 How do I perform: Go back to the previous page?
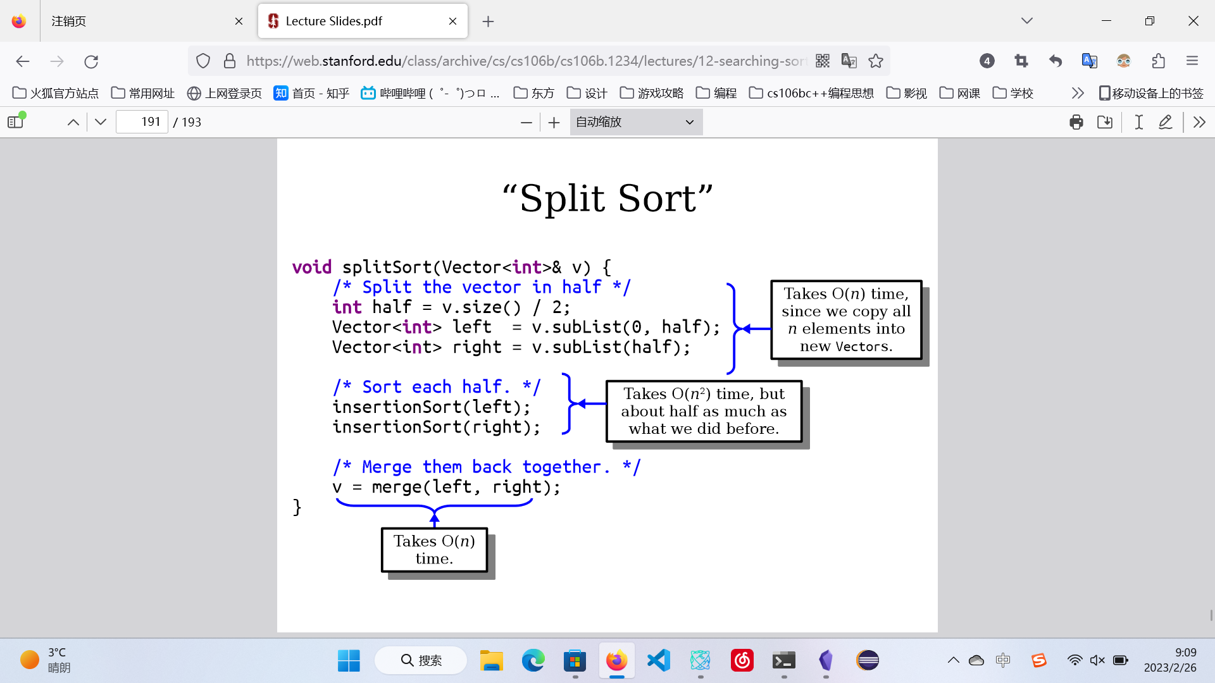coord(23,61)
